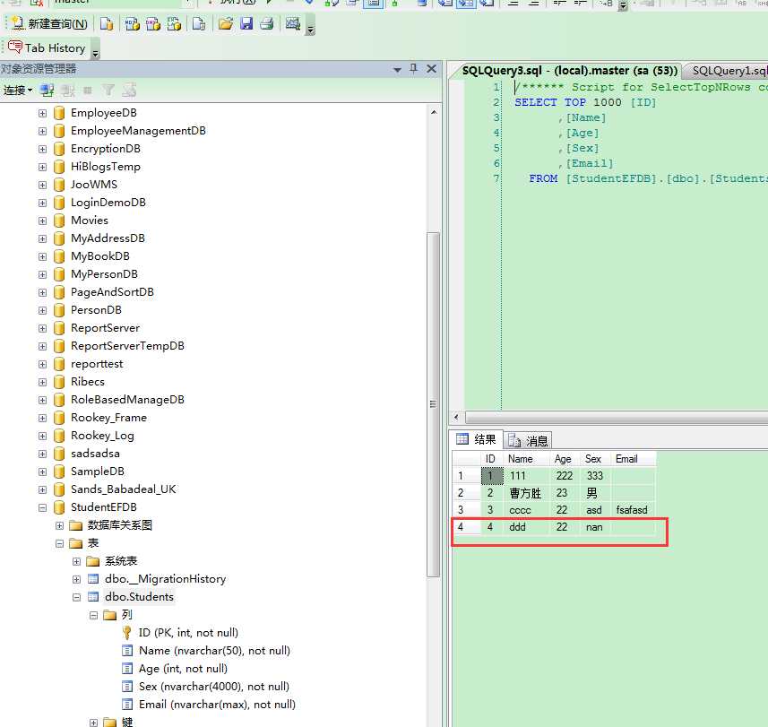Expand the SampleDB database node
Image resolution: width=768 pixels, height=727 pixels.
coord(43,472)
